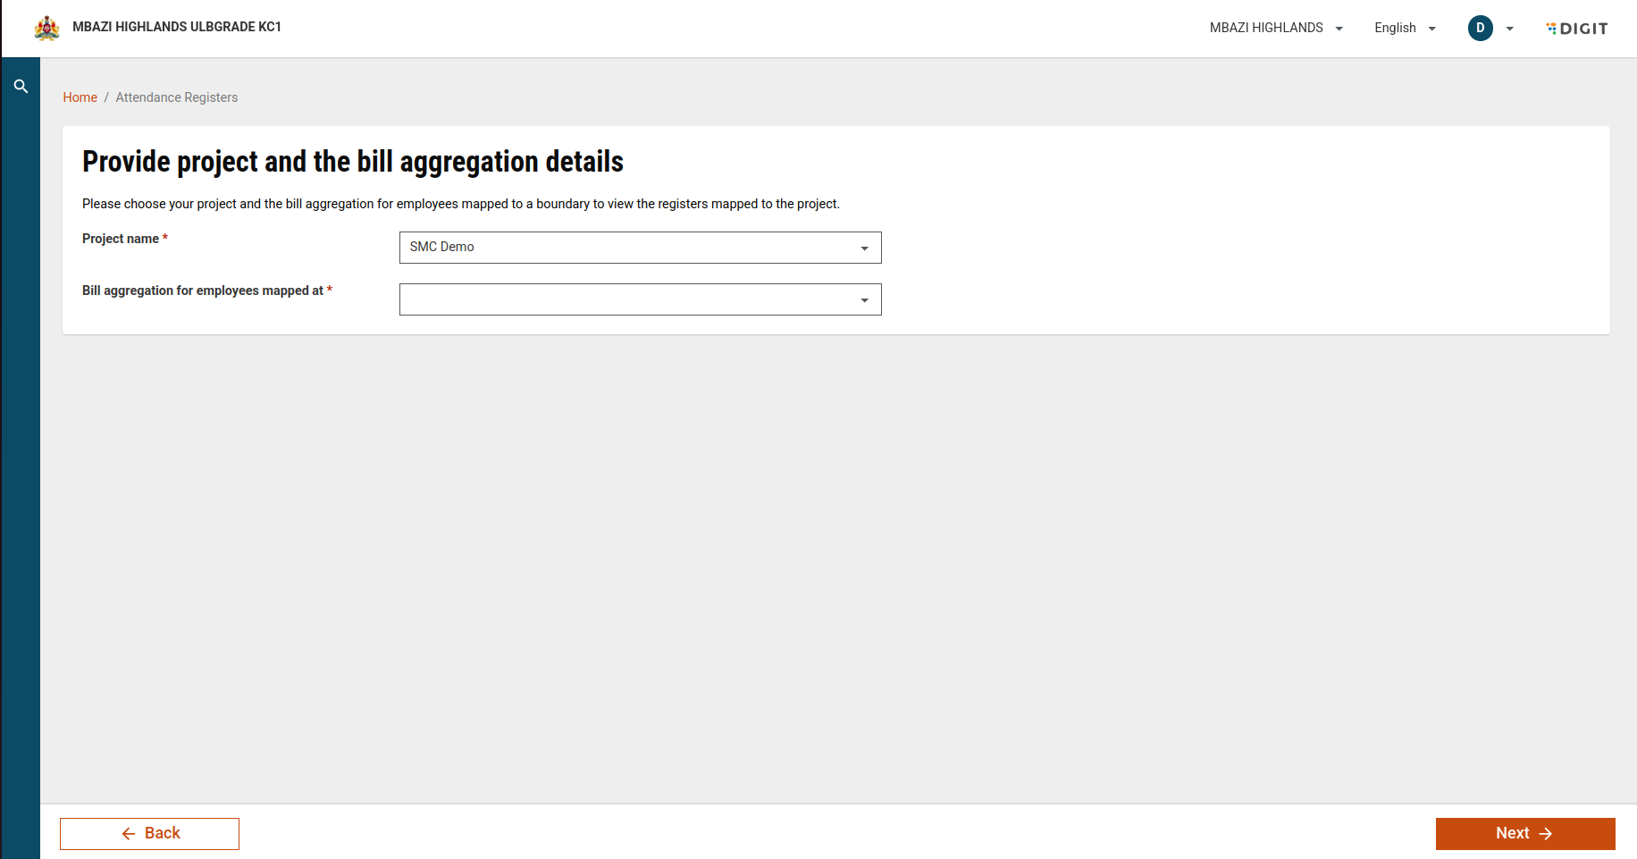Click the page heading about bill aggregation
This screenshot has width=1637, height=859.
[x=353, y=162]
